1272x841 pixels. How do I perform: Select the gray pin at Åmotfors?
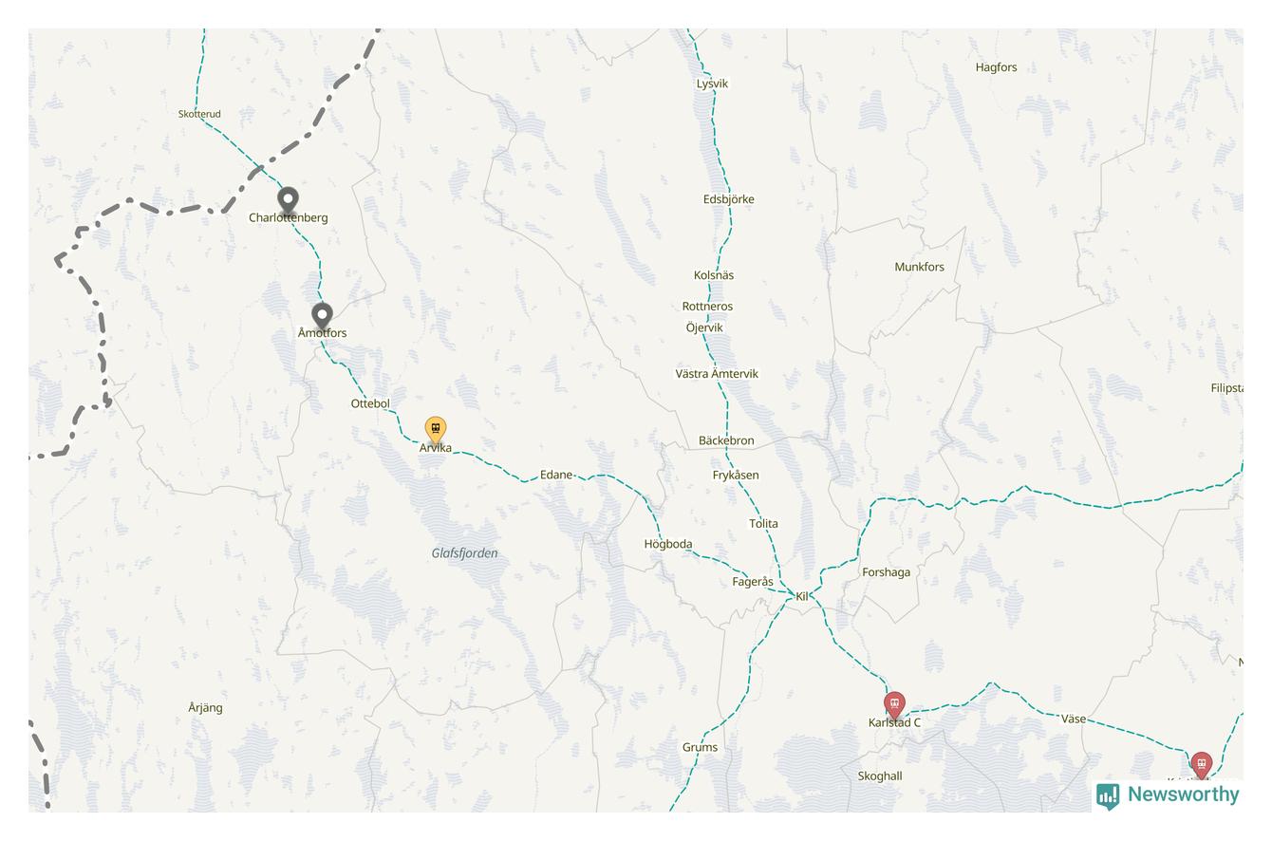(x=322, y=317)
